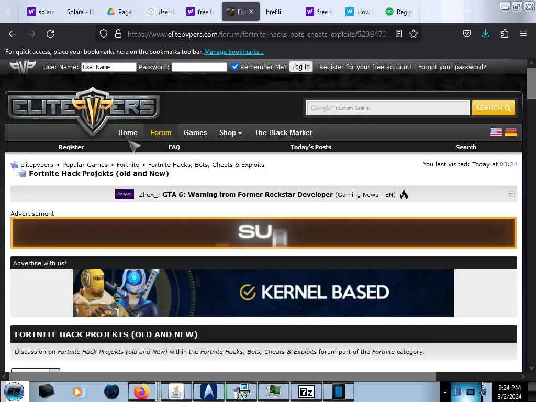This screenshot has width=536, height=402.
Task: Switch site language to English flag
Action: (x=496, y=132)
